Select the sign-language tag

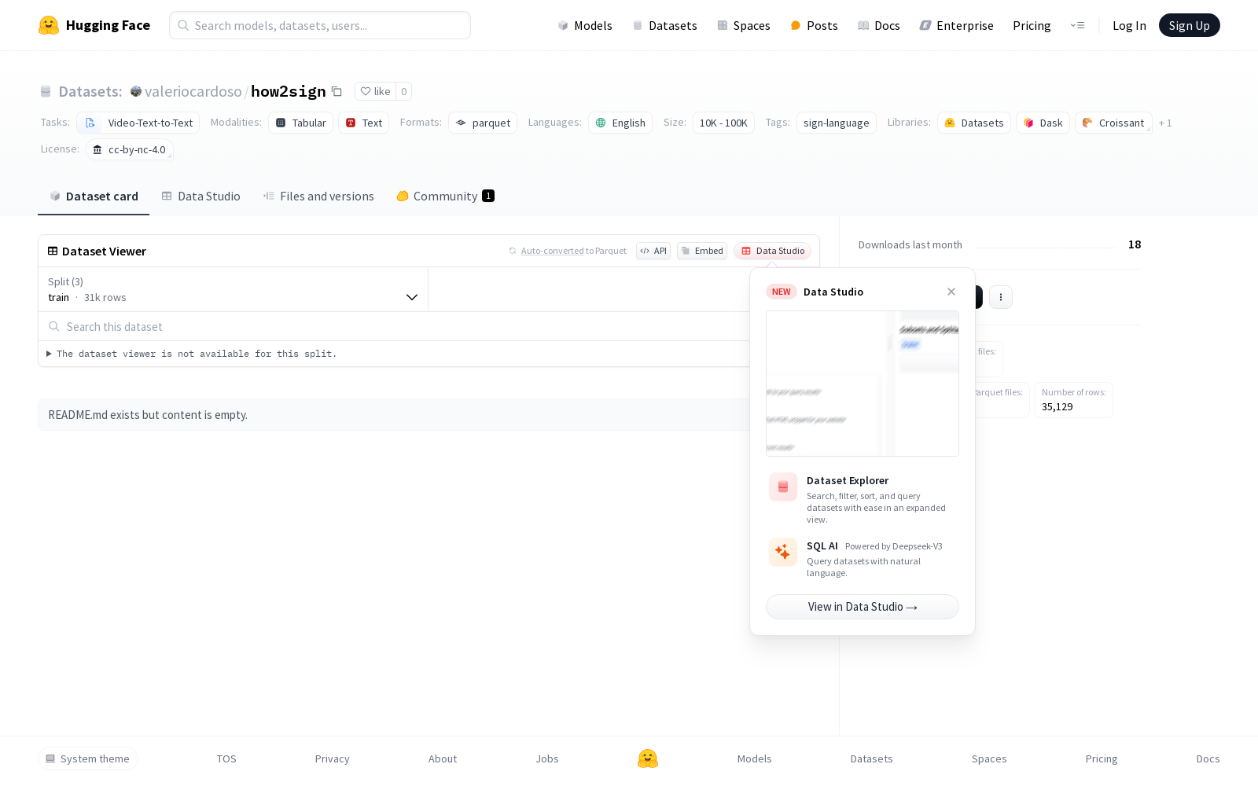pyautogui.click(x=837, y=123)
